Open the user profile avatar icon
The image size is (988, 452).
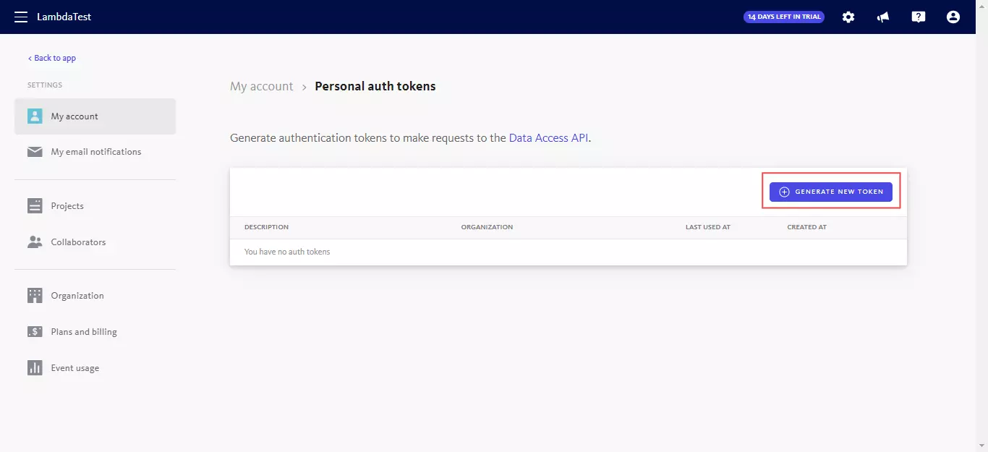(953, 17)
